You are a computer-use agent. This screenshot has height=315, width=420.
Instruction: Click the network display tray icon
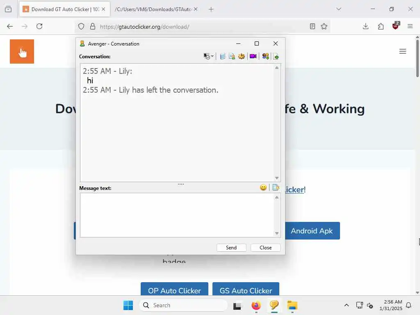tap(359, 305)
